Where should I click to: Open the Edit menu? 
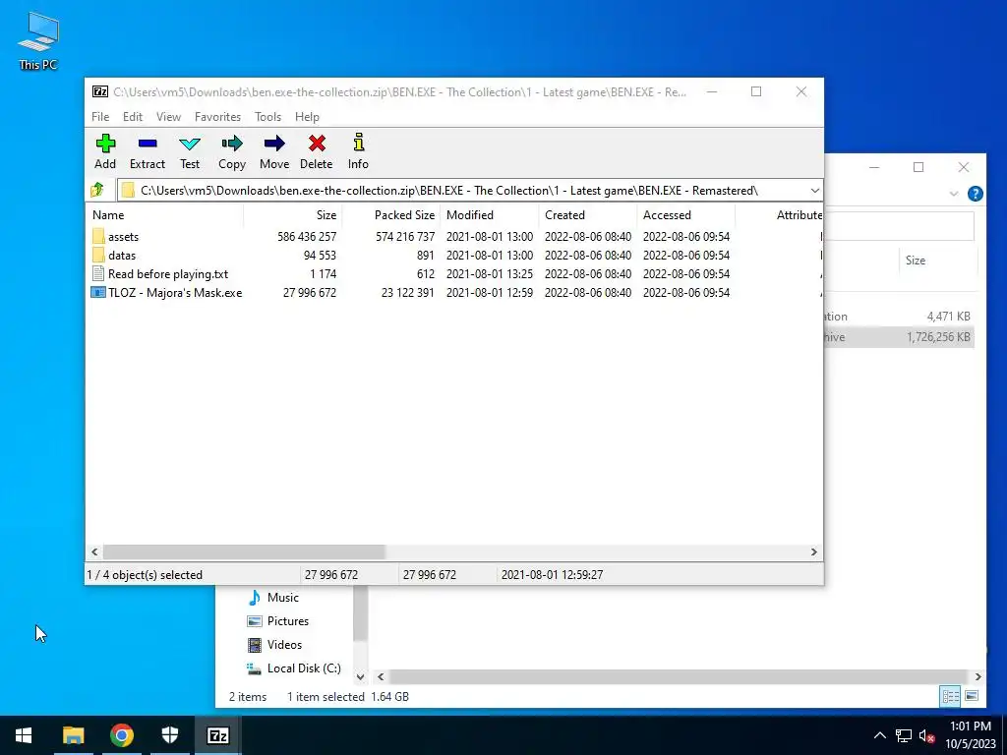point(133,117)
